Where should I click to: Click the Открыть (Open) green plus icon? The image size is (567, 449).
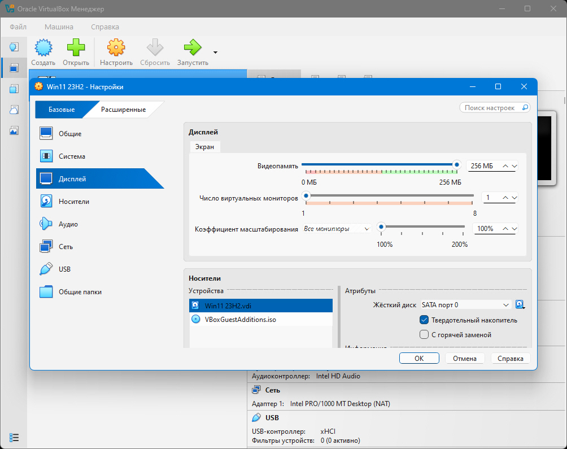coord(76,48)
